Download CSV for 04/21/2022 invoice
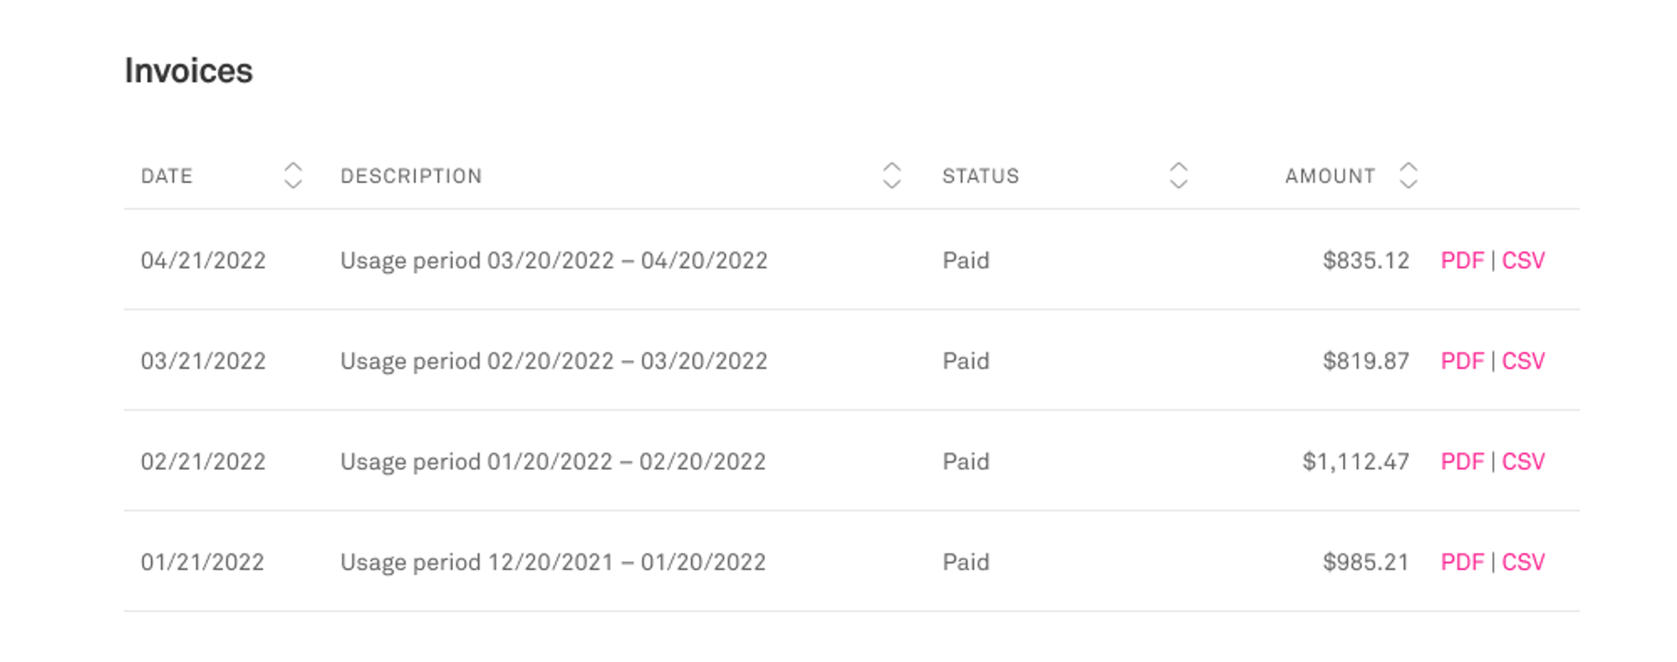Screen dimensions: 1677x662 pyautogui.click(x=1523, y=260)
